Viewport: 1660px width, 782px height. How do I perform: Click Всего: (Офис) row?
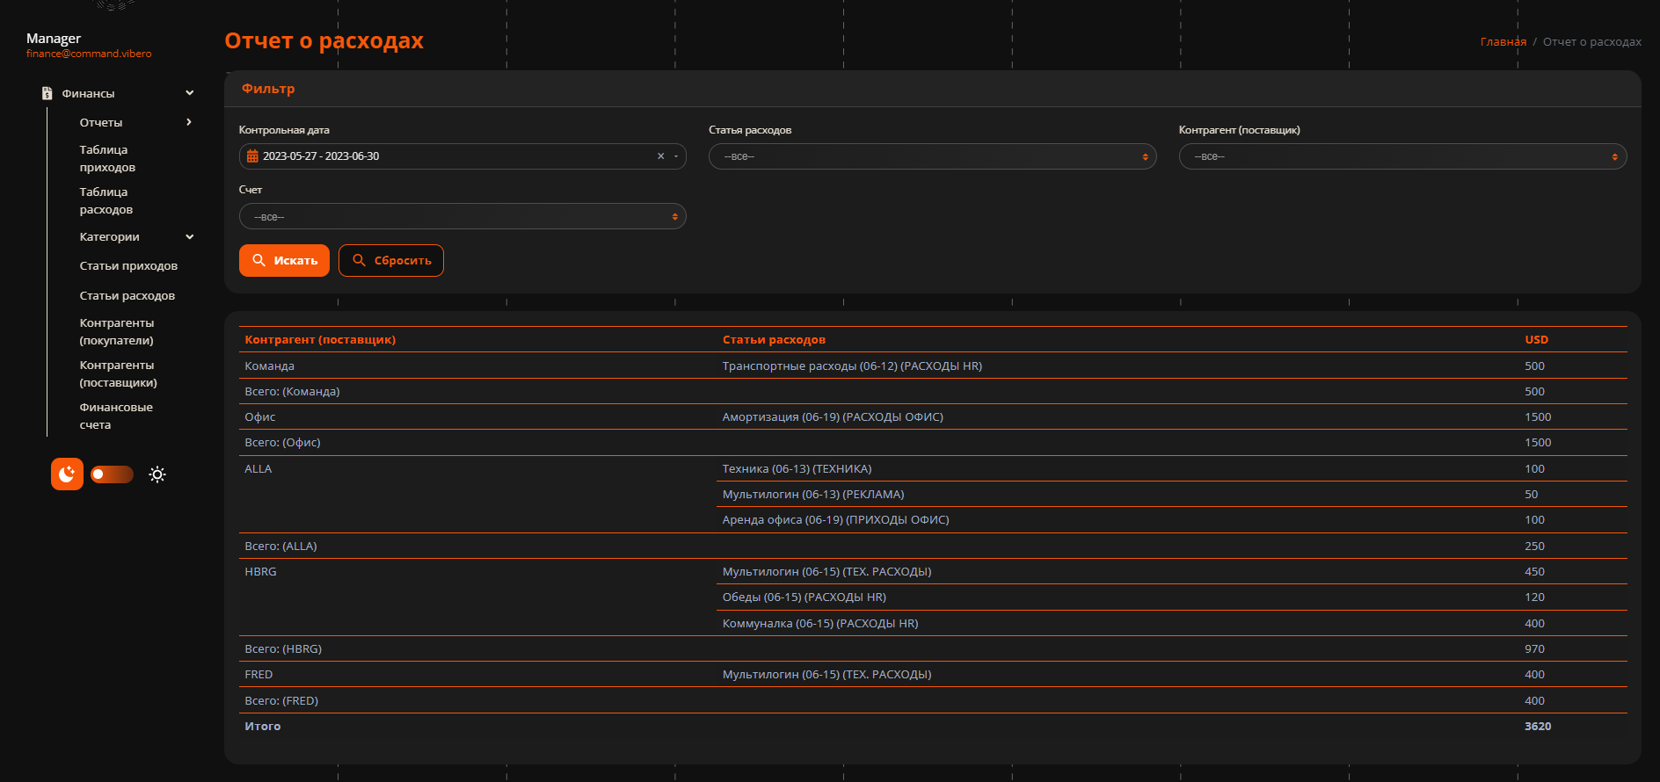click(933, 442)
